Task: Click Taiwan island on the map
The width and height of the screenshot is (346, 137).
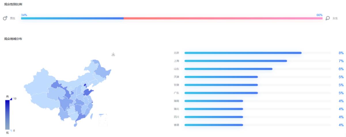Action: (x=92, y=116)
